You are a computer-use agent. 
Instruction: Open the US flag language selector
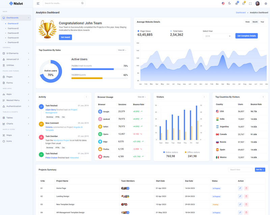[x=223, y=3]
